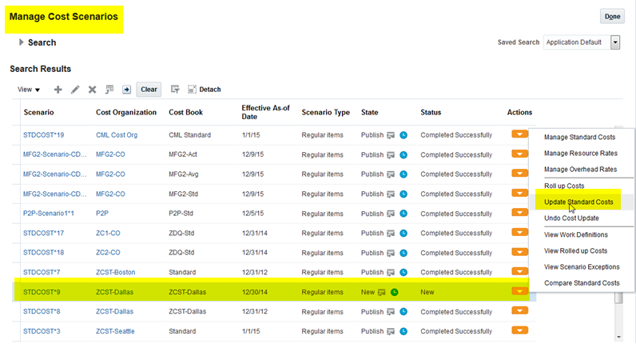Open Actions dropdown for STDCOST*8
636x360 pixels.
pyautogui.click(x=519, y=310)
